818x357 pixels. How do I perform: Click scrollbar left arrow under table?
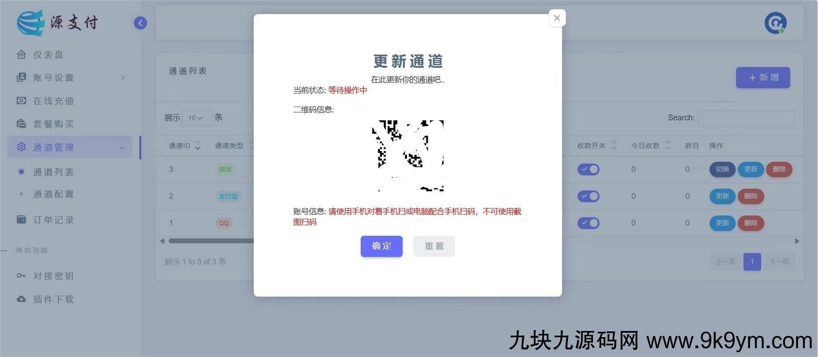(x=162, y=241)
